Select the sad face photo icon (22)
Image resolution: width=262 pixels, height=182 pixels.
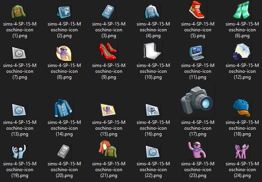coord(152,151)
